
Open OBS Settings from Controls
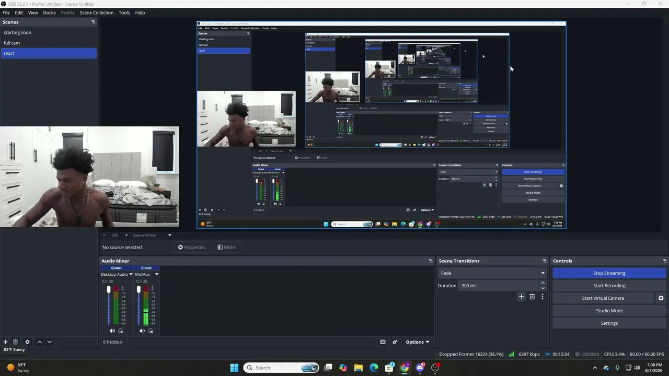609,323
